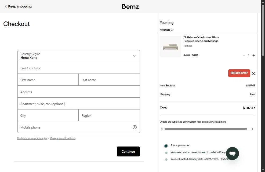Click the left arrow of horizontal scrollbar
Image resolution: width=265 pixels, height=172 pixels.
162,129
